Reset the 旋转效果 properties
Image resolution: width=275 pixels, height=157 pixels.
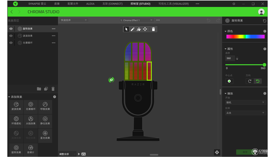coord(264,21)
